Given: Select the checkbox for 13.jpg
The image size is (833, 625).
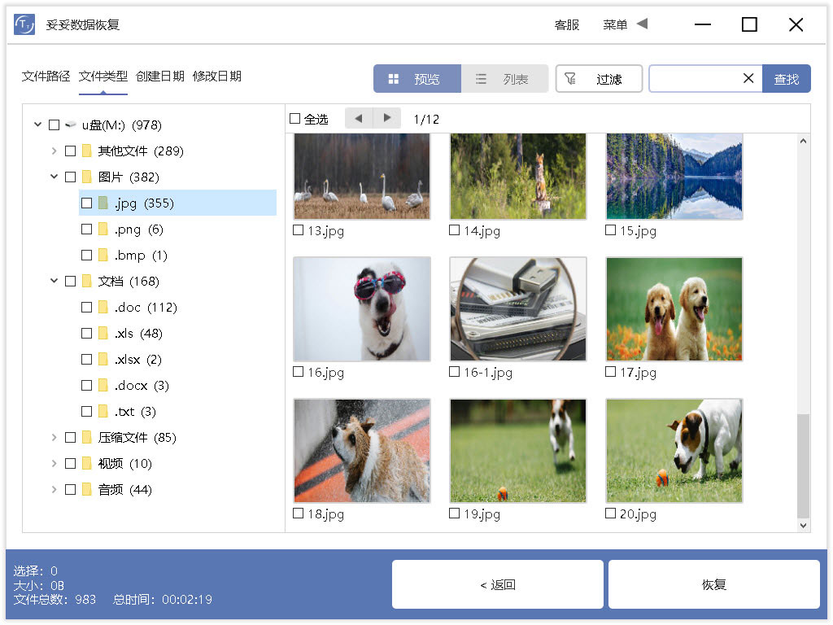Looking at the screenshot, I should coord(298,230).
